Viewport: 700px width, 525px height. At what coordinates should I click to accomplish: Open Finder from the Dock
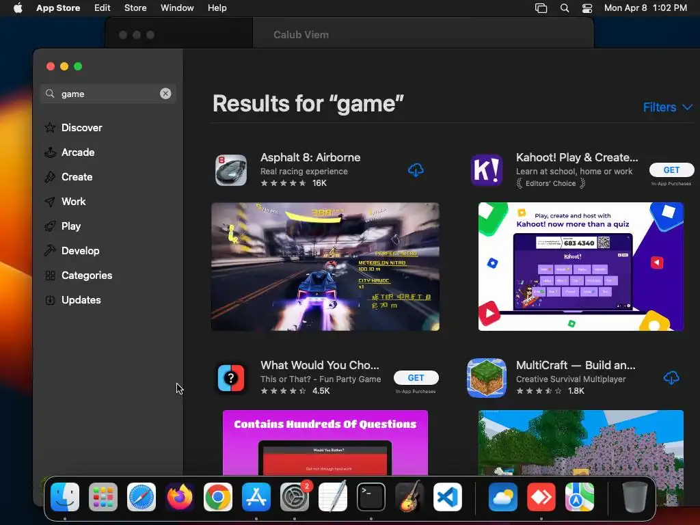click(x=65, y=497)
